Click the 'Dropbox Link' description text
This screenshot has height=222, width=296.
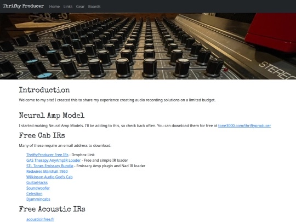coord(83,155)
